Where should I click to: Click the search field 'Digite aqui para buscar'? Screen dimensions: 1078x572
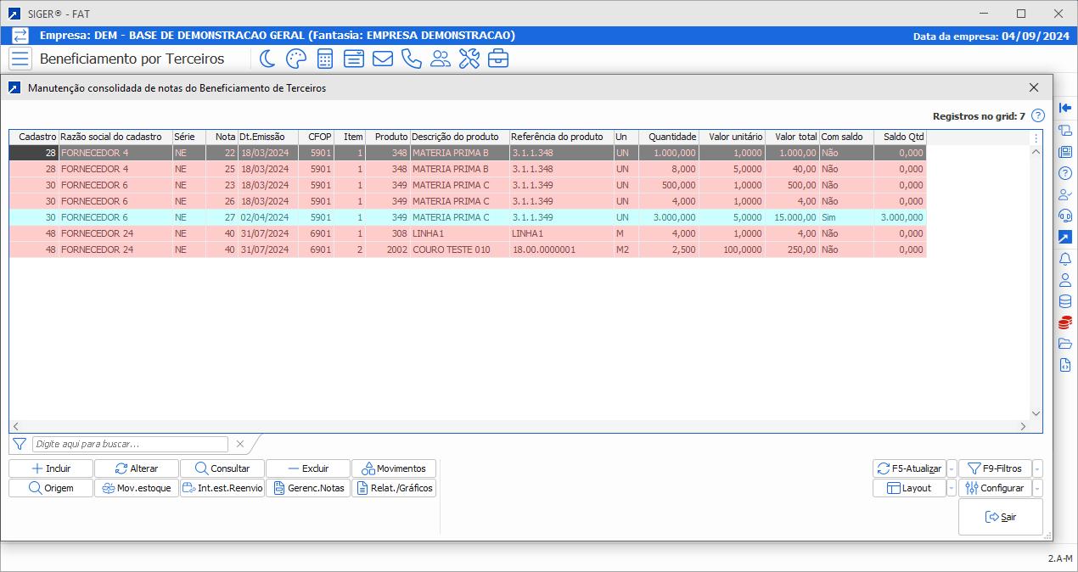pyautogui.click(x=130, y=444)
